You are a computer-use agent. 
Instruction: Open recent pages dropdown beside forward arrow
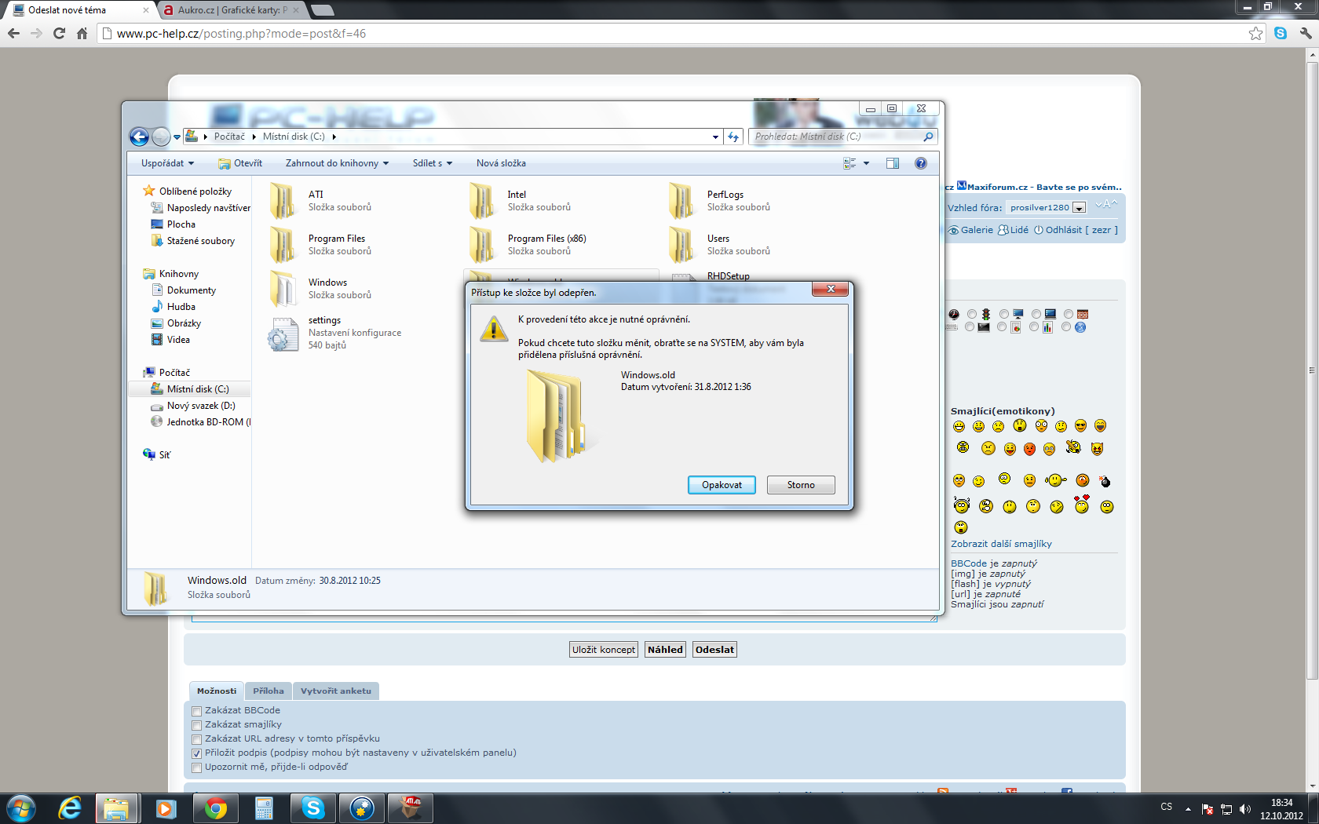177,137
